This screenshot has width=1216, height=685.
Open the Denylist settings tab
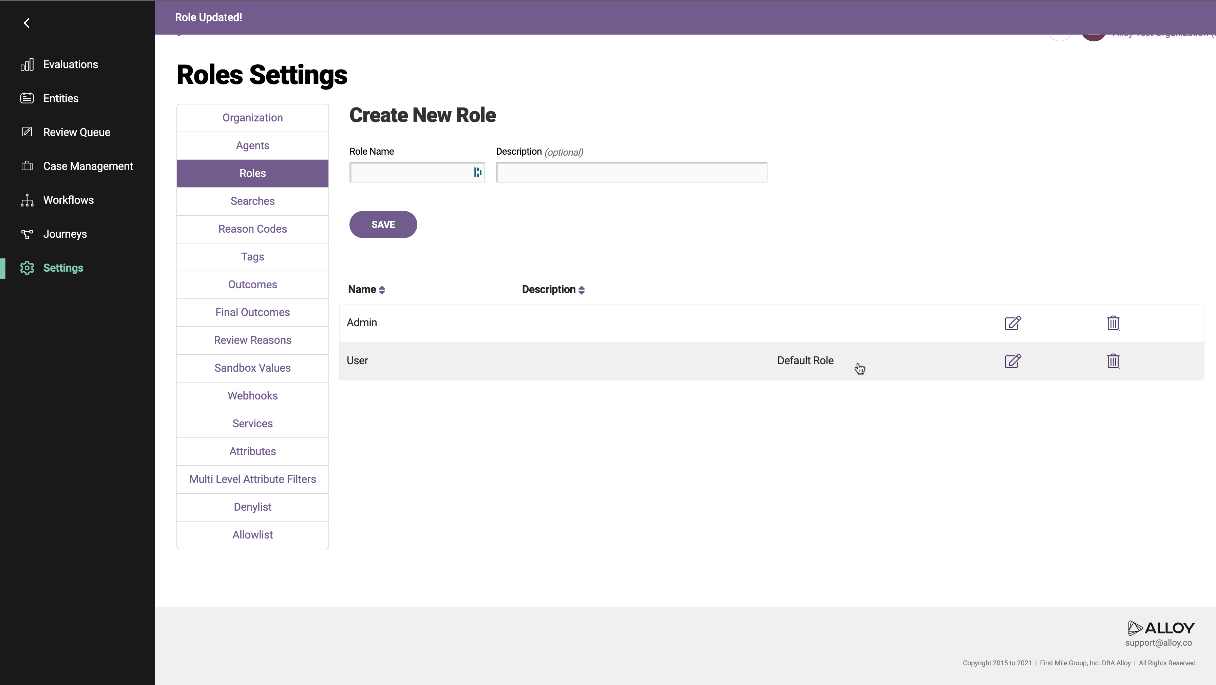[x=252, y=507]
